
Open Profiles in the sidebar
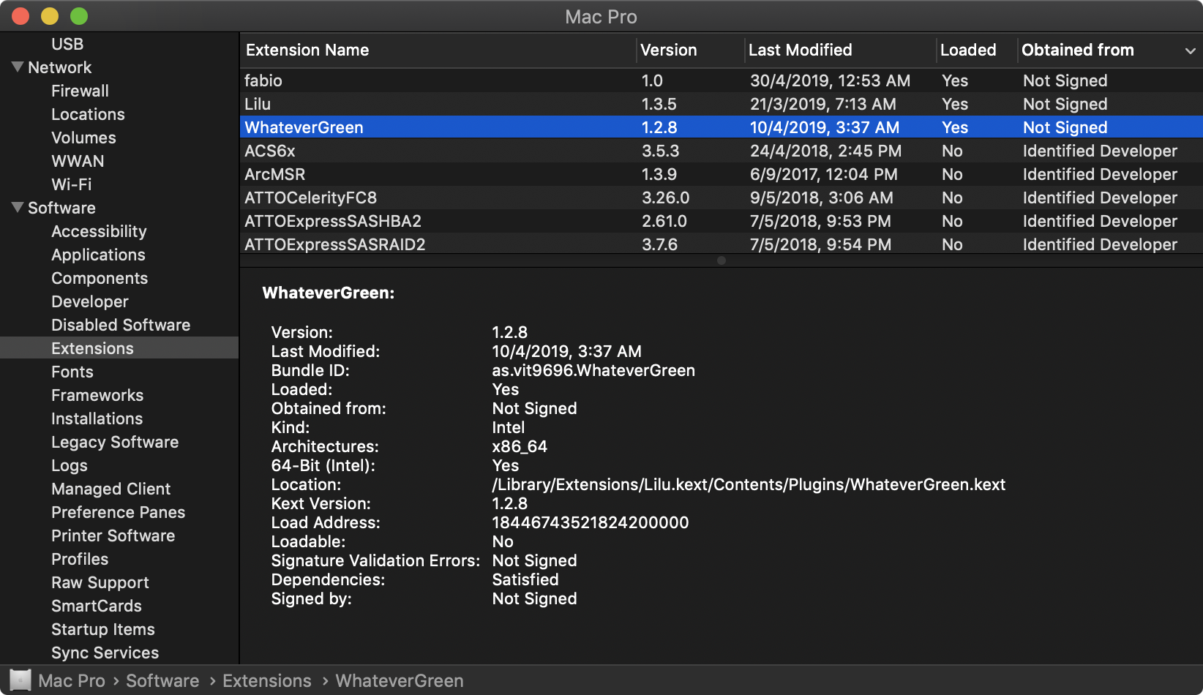point(80,559)
